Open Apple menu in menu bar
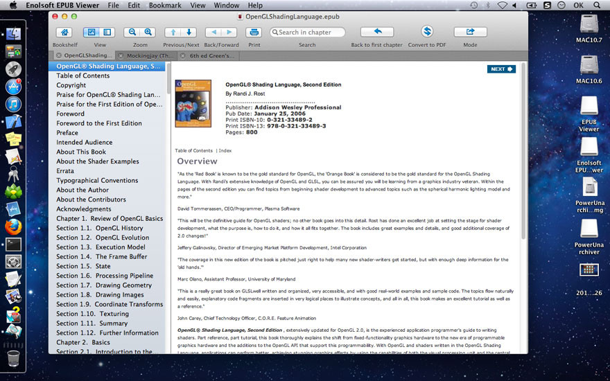The height and width of the screenshot is (381, 610). 13,6
